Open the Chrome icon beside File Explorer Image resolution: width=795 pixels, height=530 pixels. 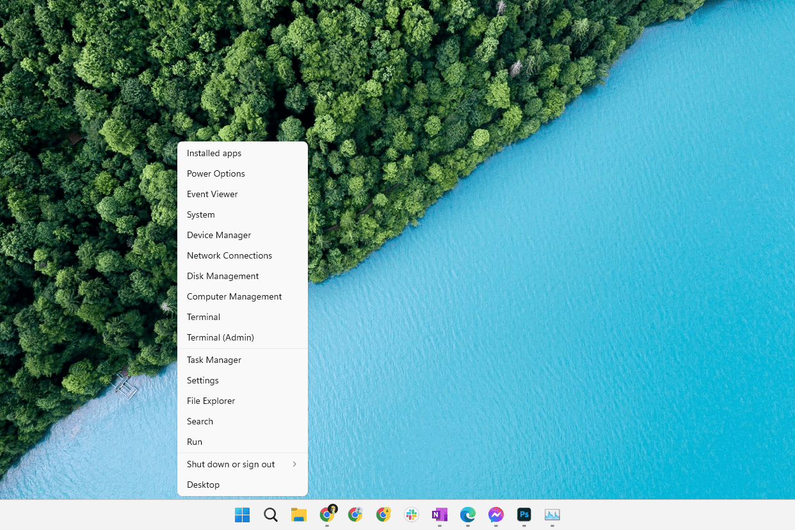tap(327, 514)
